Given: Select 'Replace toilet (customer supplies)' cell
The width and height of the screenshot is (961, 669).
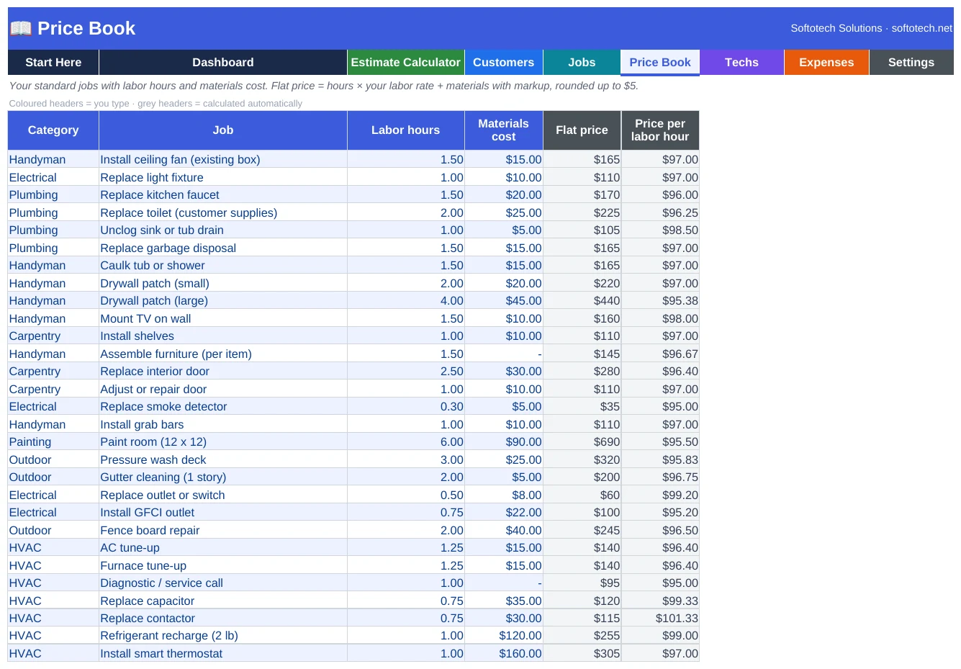Looking at the screenshot, I should (x=223, y=212).
